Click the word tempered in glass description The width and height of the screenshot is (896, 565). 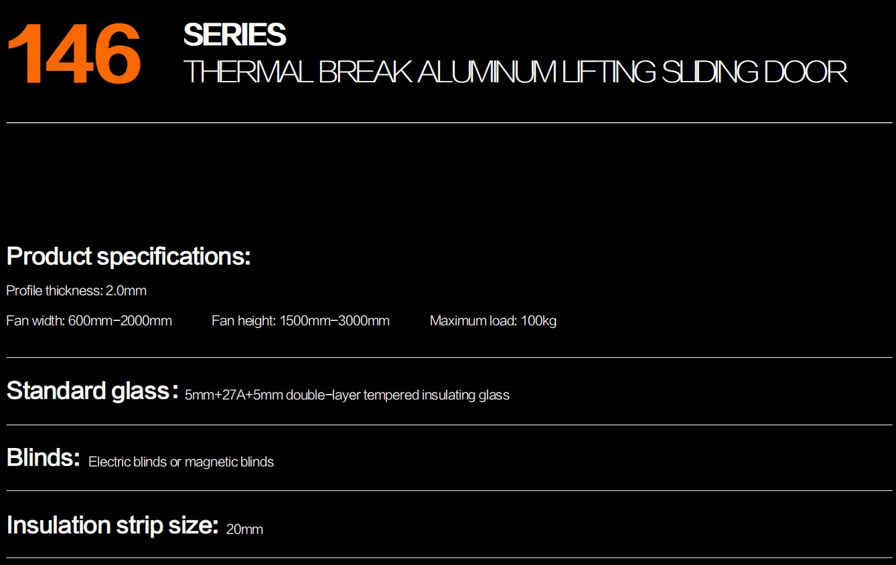click(x=391, y=395)
